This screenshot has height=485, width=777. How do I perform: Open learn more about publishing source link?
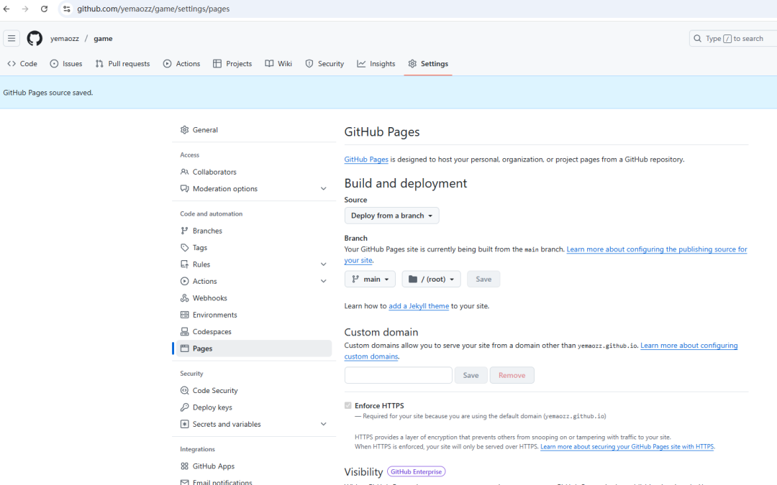pos(657,249)
